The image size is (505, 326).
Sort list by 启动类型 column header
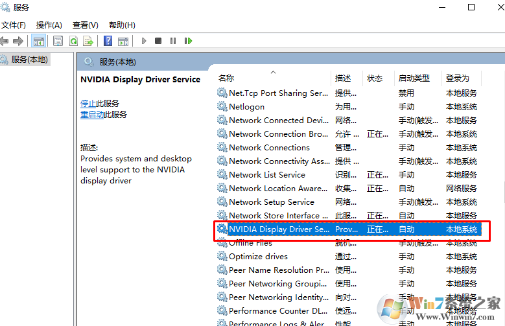(414, 78)
